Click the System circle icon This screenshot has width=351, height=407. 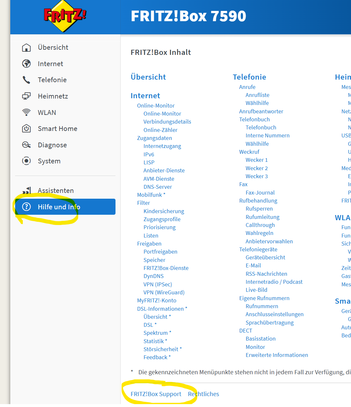click(26, 161)
